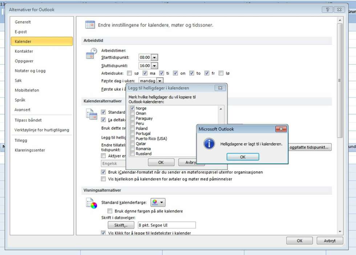Open the Sluttidspunkt time dropdown
Screen dimensions: 356x255
pyautogui.click(x=154, y=66)
